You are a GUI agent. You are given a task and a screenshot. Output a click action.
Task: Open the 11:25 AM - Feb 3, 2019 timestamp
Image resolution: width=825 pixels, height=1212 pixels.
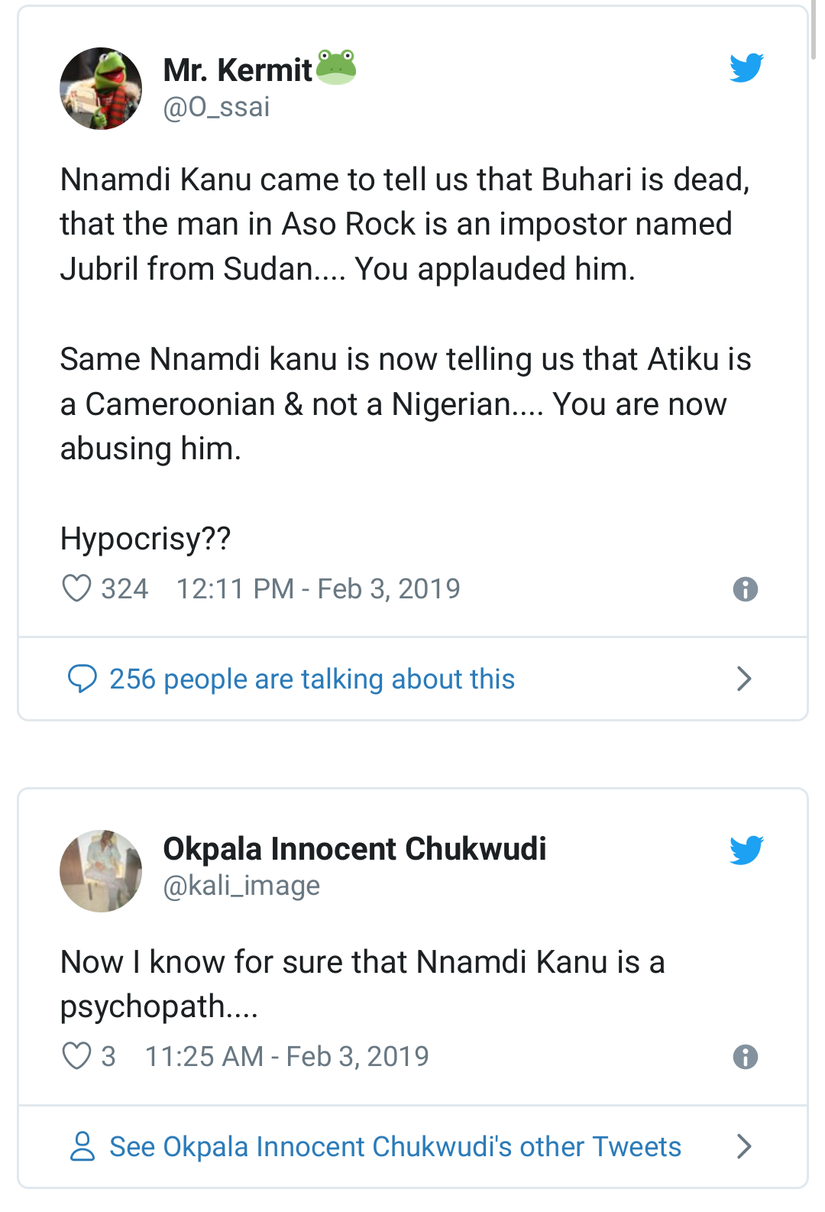click(x=286, y=1056)
